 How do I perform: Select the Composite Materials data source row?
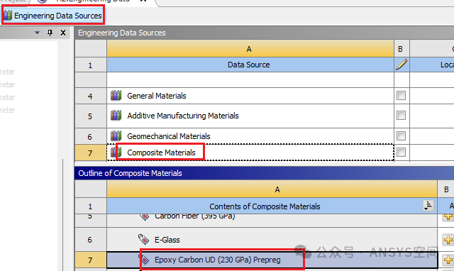click(250, 153)
